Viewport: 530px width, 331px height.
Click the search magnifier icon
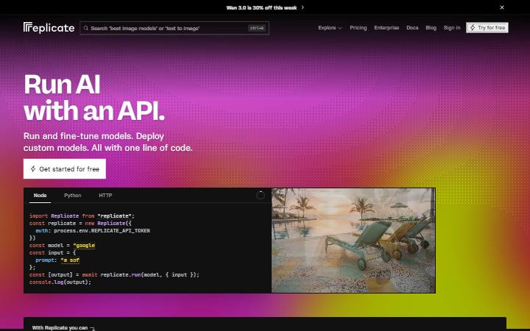(86, 28)
